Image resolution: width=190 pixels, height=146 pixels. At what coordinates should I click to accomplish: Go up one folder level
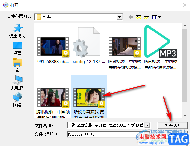[138, 17]
